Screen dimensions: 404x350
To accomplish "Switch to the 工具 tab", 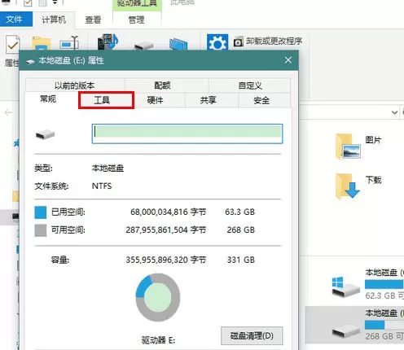I will point(106,100).
